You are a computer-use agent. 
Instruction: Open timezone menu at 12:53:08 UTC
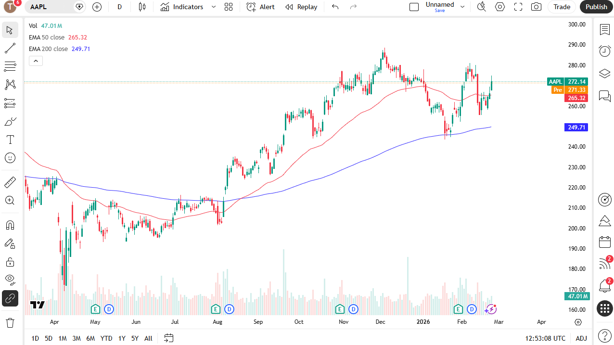[x=545, y=338]
